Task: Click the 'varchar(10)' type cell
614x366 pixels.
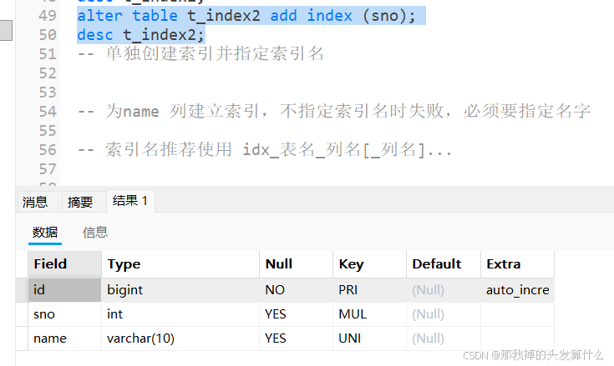Action: pos(180,338)
